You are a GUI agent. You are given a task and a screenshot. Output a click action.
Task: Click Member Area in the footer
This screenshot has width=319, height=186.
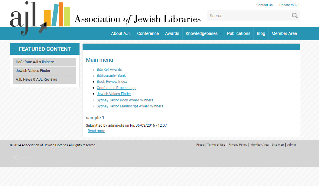pos(259,145)
